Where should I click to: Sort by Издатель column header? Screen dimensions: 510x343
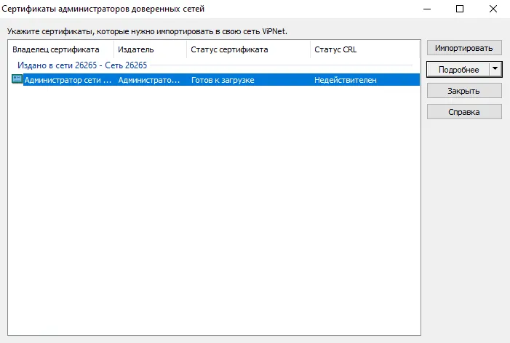pyautogui.click(x=151, y=49)
